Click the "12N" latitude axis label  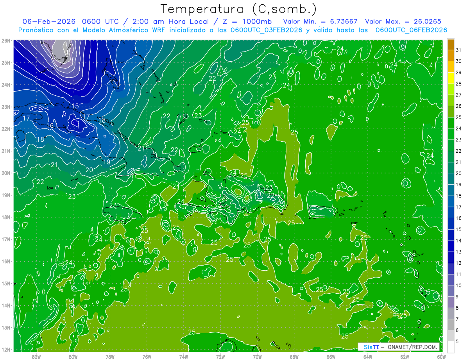[x=5, y=350]
